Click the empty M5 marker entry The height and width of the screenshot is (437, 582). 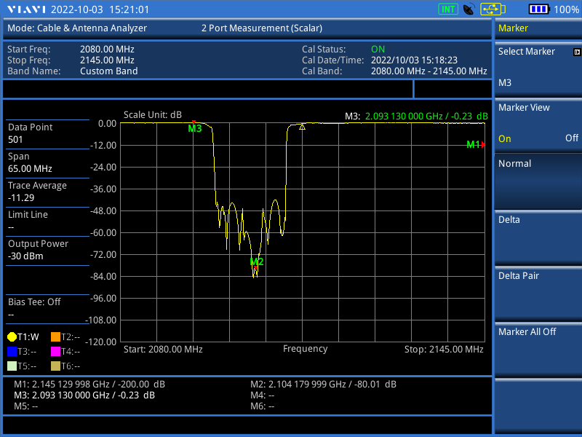25,406
